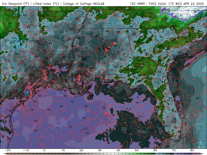Viewport: 207px width, 155px height.
Task: Click the 40 tick label on color scale
Action: [118, 150]
